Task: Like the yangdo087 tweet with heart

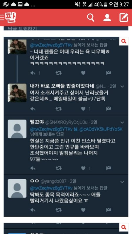Action: [83, 210]
